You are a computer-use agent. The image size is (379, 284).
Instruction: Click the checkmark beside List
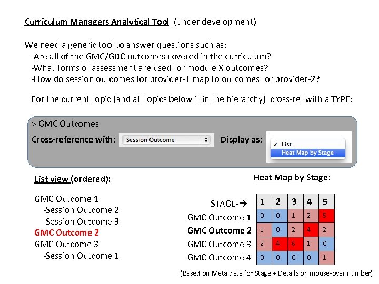(x=274, y=144)
